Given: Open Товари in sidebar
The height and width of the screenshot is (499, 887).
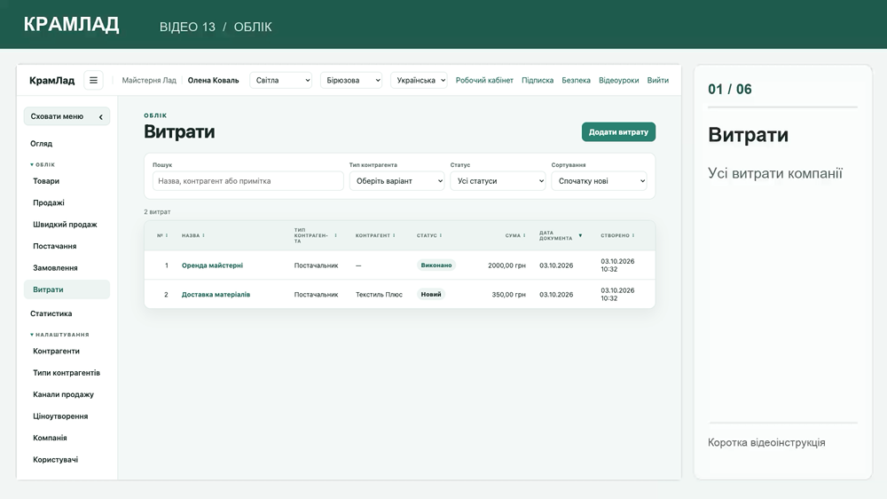Looking at the screenshot, I should (46, 181).
